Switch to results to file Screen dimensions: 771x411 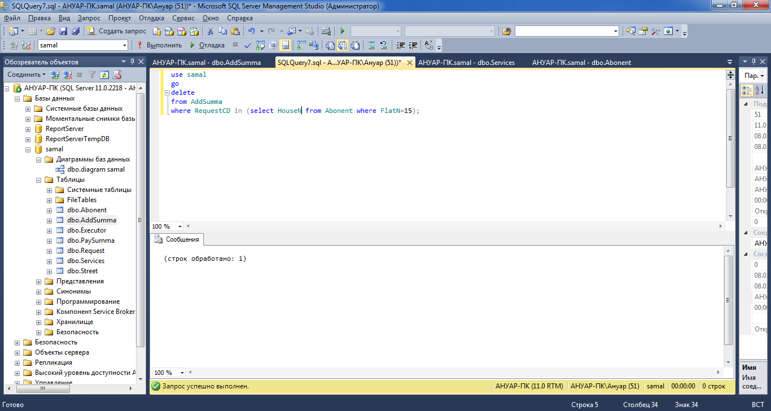coord(355,45)
